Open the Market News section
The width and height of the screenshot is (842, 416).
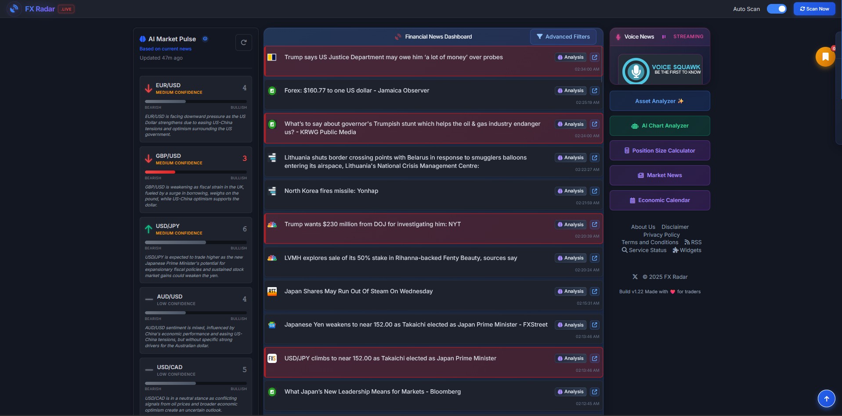coord(659,175)
